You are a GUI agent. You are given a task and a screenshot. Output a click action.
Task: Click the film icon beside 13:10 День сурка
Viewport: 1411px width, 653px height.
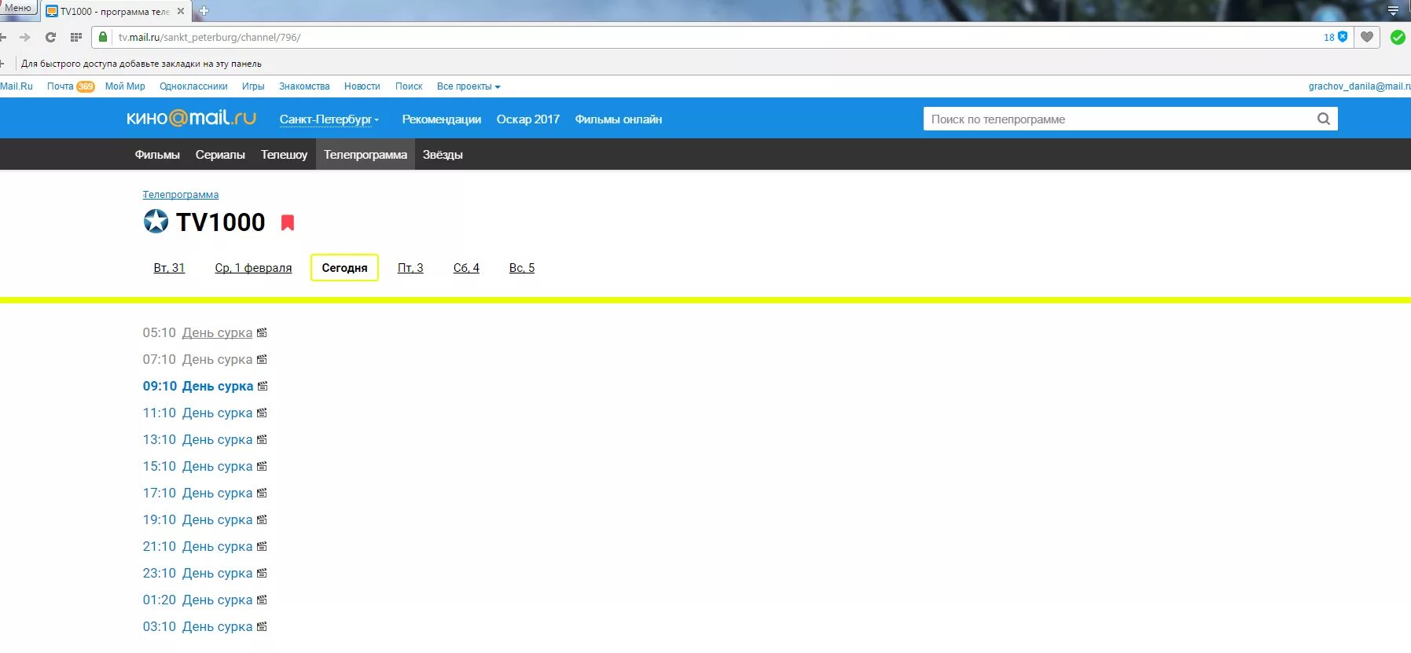pos(262,439)
